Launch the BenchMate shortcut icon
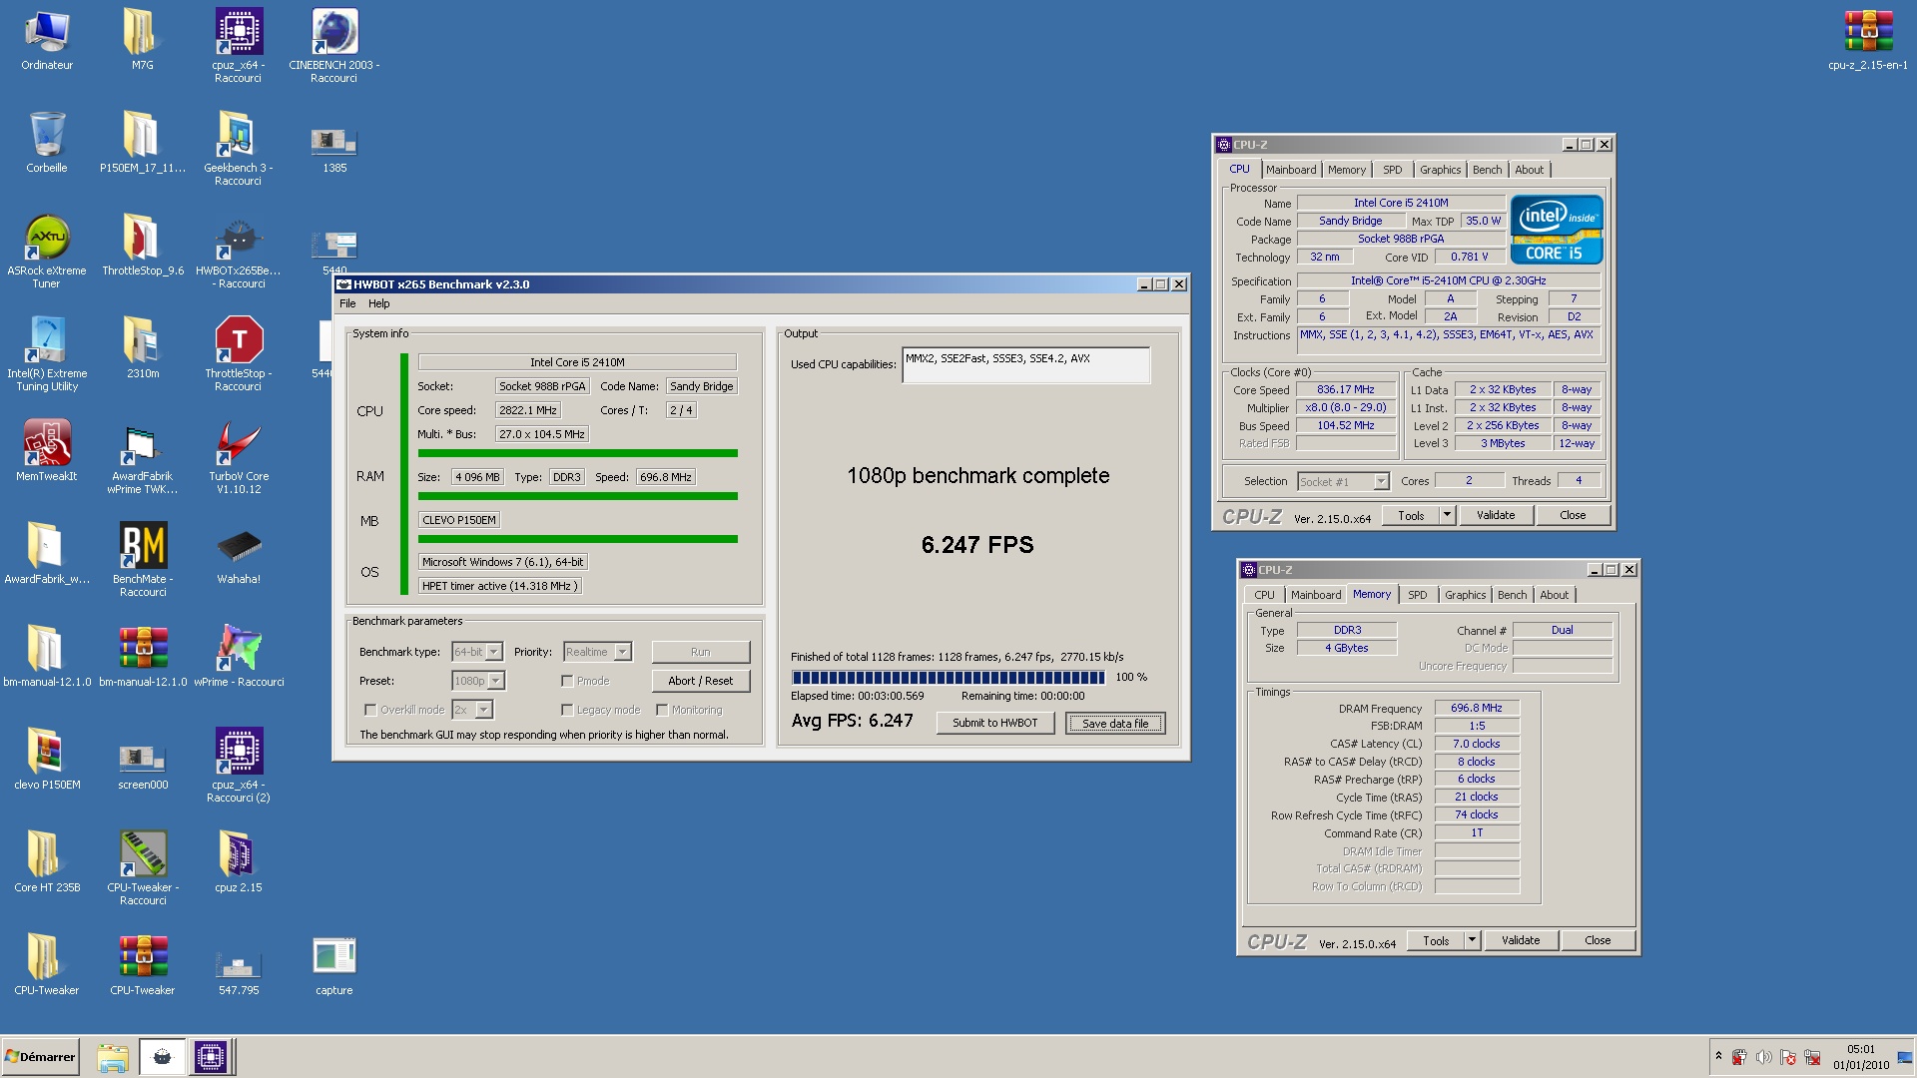Viewport: 1917px width, 1078px height. [x=143, y=548]
